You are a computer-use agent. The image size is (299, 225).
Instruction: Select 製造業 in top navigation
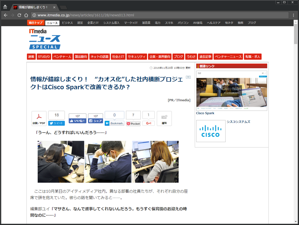(x=146, y=23)
